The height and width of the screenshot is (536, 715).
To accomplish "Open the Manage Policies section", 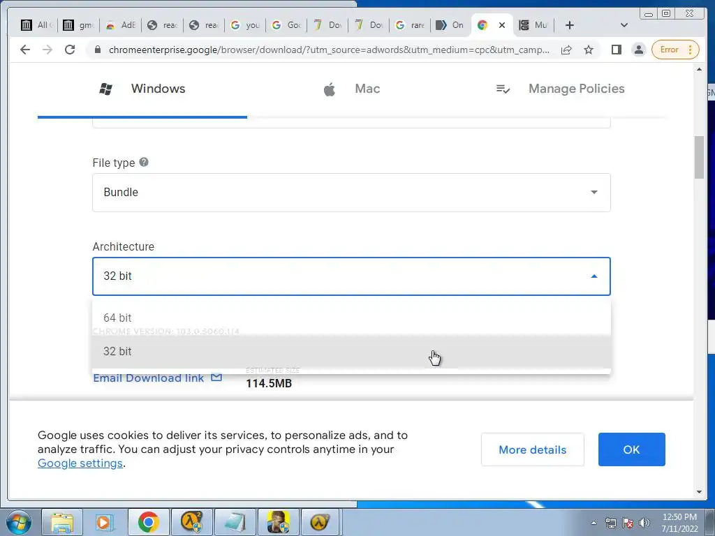I will 561,89.
